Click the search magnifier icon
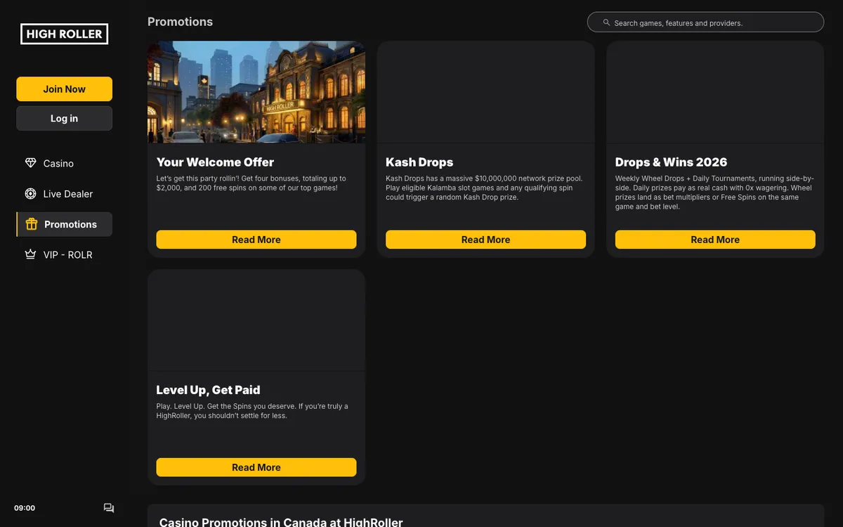The height and width of the screenshot is (527, 843). click(x=606, y=22)
